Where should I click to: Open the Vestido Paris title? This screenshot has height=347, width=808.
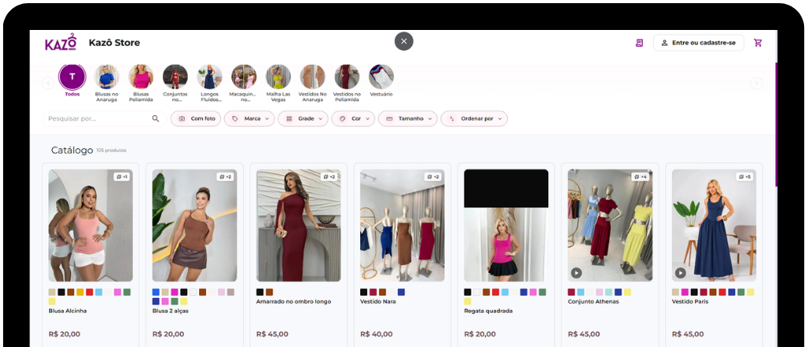pos(690,302)
